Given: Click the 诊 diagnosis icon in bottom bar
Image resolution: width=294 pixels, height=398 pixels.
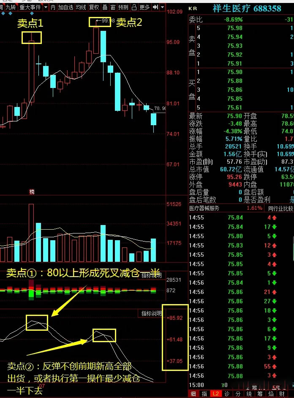Looking at the screenshot, I should pyautogui.click(x=227, y=393).
